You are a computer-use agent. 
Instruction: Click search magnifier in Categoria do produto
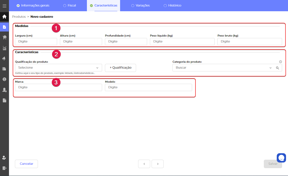point(277,68)
